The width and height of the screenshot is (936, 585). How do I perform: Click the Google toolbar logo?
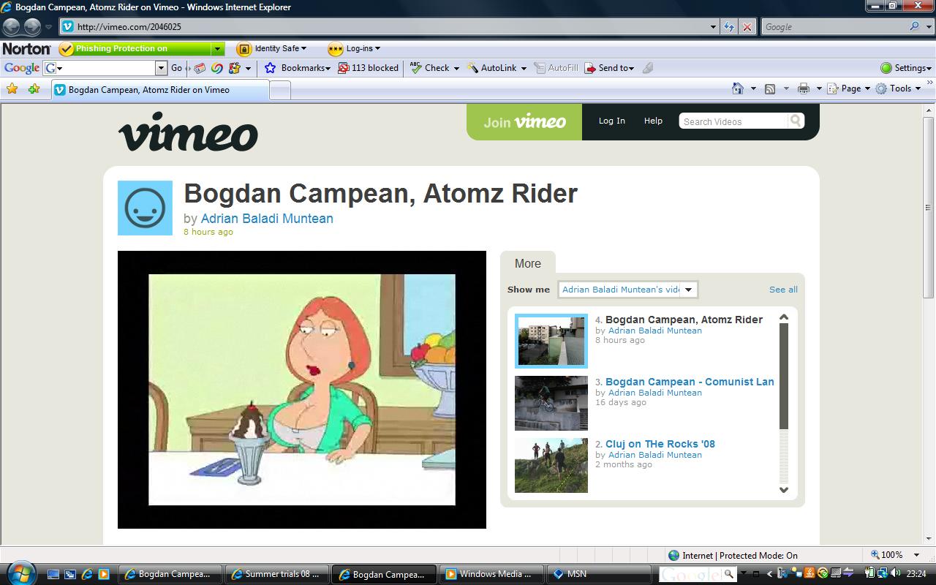click(x=22, y=68)
